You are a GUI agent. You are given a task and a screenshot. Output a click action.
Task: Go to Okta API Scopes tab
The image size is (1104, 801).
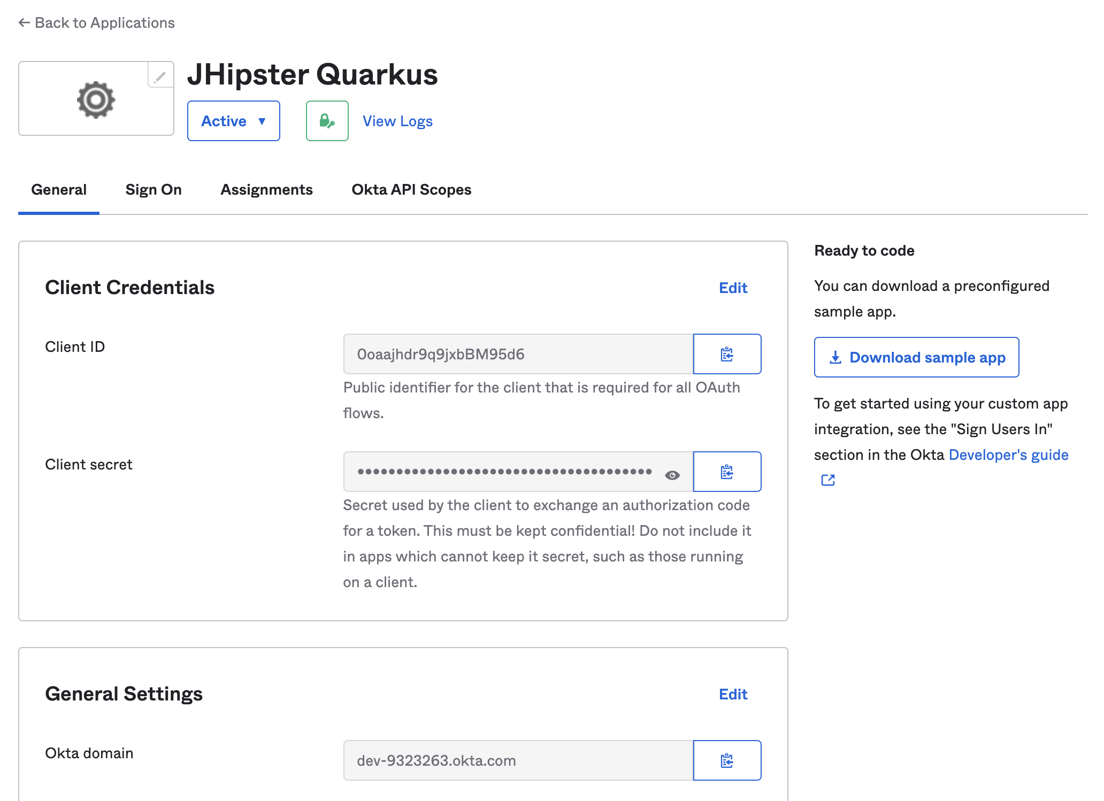point(411,190)
